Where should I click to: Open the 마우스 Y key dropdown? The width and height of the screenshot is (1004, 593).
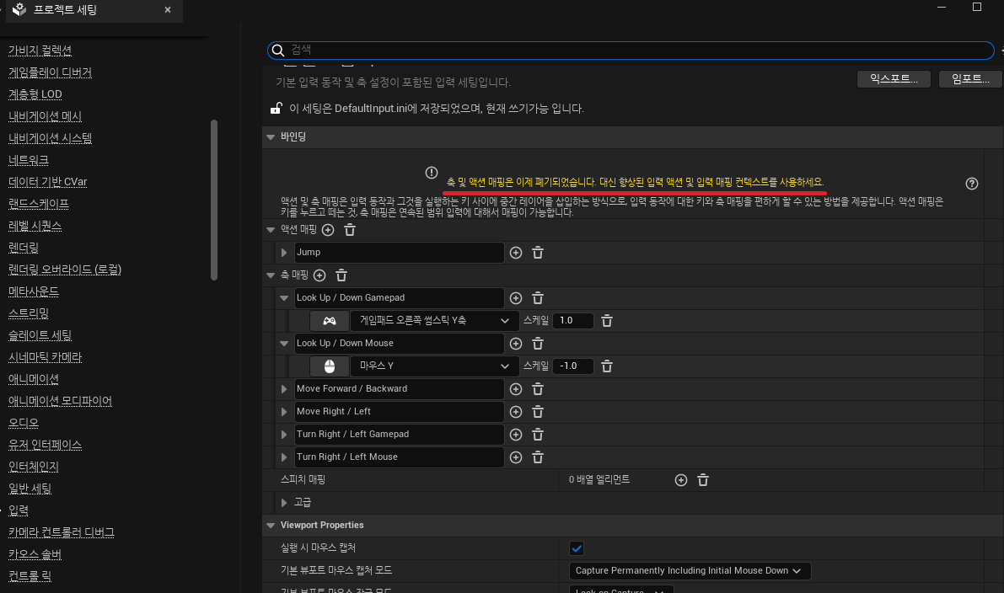(434, 366)
